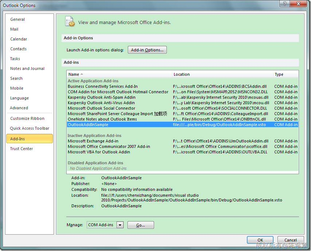Select the OutlookAddInSample row
The image size is (311, 251).
[182, 125]
